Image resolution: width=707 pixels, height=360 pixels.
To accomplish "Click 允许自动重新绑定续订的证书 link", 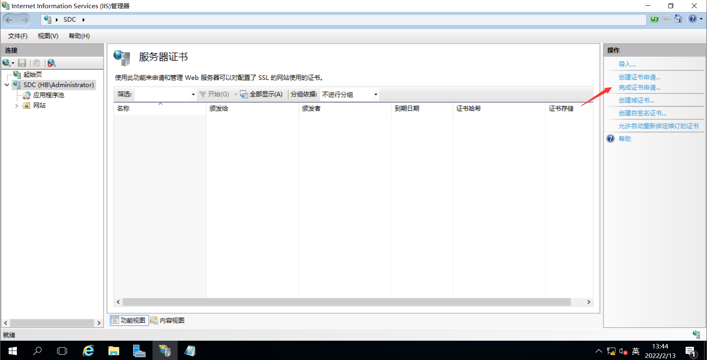I will (658, 126).
